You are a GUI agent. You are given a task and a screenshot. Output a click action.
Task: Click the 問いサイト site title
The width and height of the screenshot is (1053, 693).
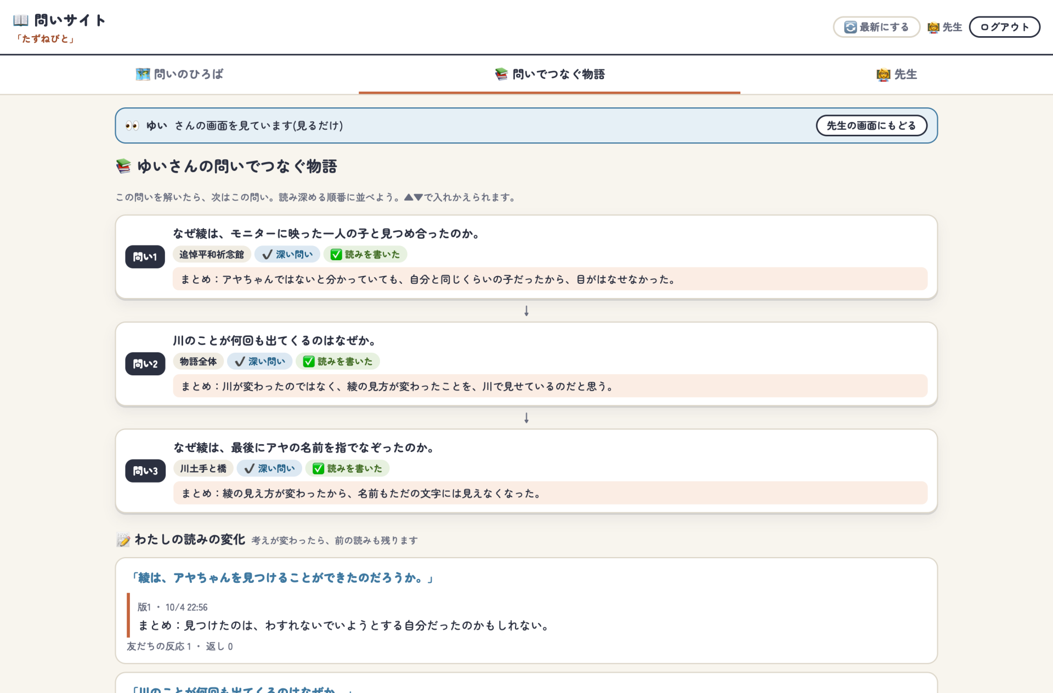[70, 20]
